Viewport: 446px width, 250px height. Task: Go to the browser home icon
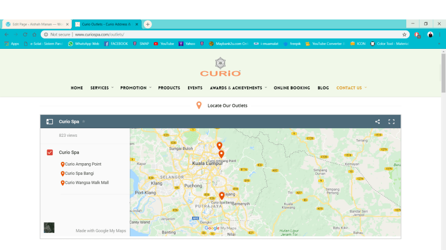[35, 34]
